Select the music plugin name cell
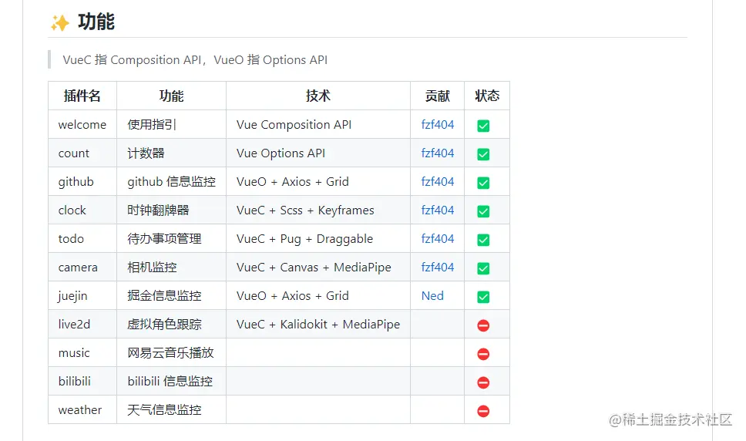The height and width of the screenshot is (441, 746). tap(82, 353)
